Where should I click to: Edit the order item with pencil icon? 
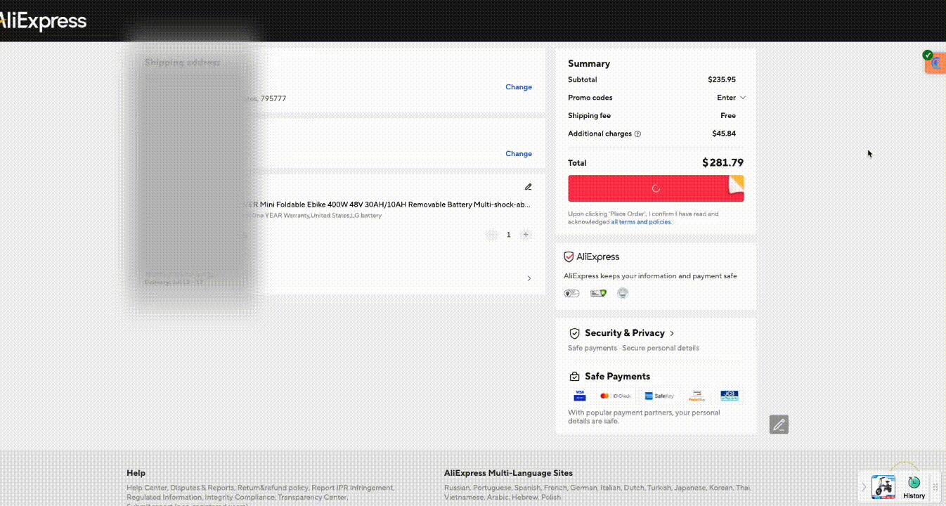click(528, 187)
